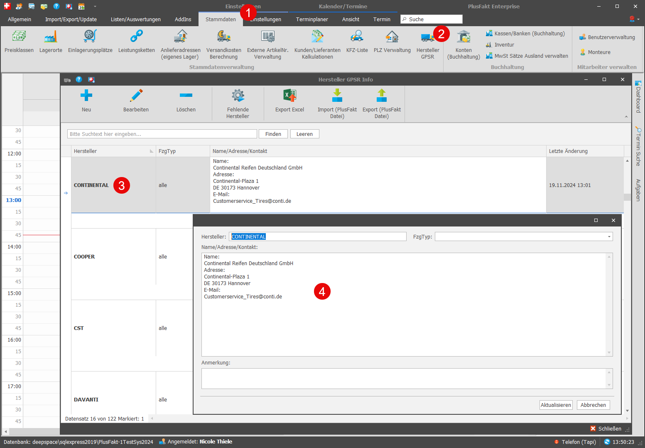Screen dimensions: 645x448
Task: Click Neu to add manufacturer
Action: tap(86, 101)
